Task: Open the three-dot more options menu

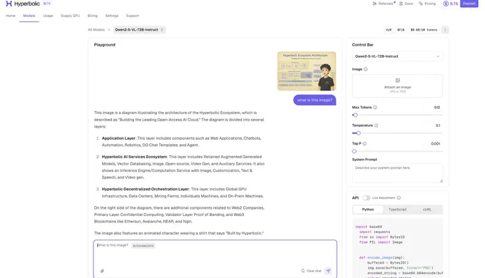Action: (445, 30)
